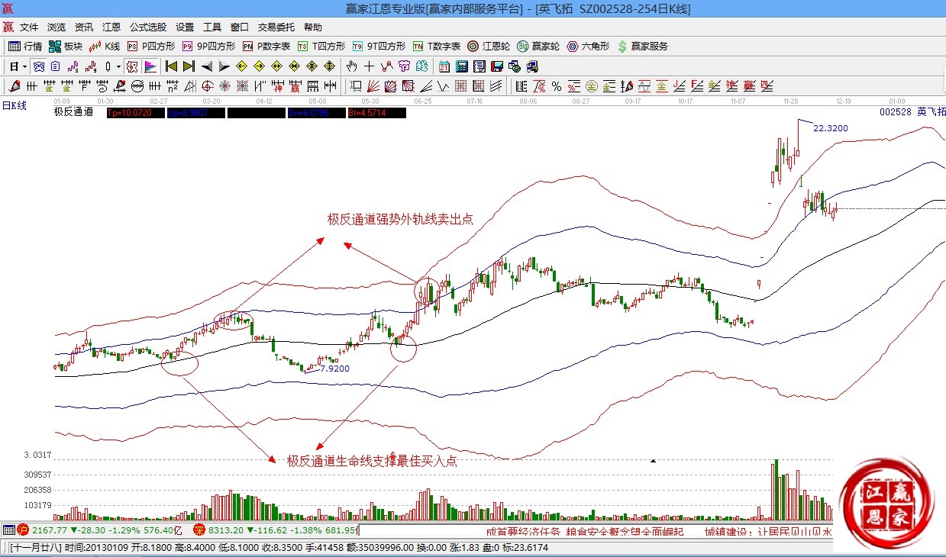946x557 pixels.
Task: Jump to first bar with skip-back arrow
Action: click(x=171, y=66)
